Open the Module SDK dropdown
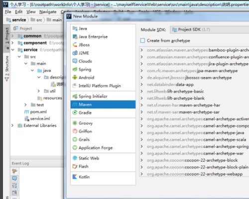 (x=210, y=30)
